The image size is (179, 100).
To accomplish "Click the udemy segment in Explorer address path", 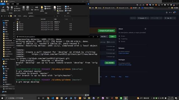I will pyautogui.click(x=25, y=16).
